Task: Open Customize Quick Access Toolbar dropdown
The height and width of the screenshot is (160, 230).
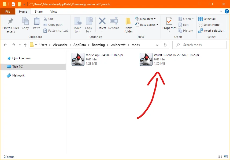Action: pos(24,5)
